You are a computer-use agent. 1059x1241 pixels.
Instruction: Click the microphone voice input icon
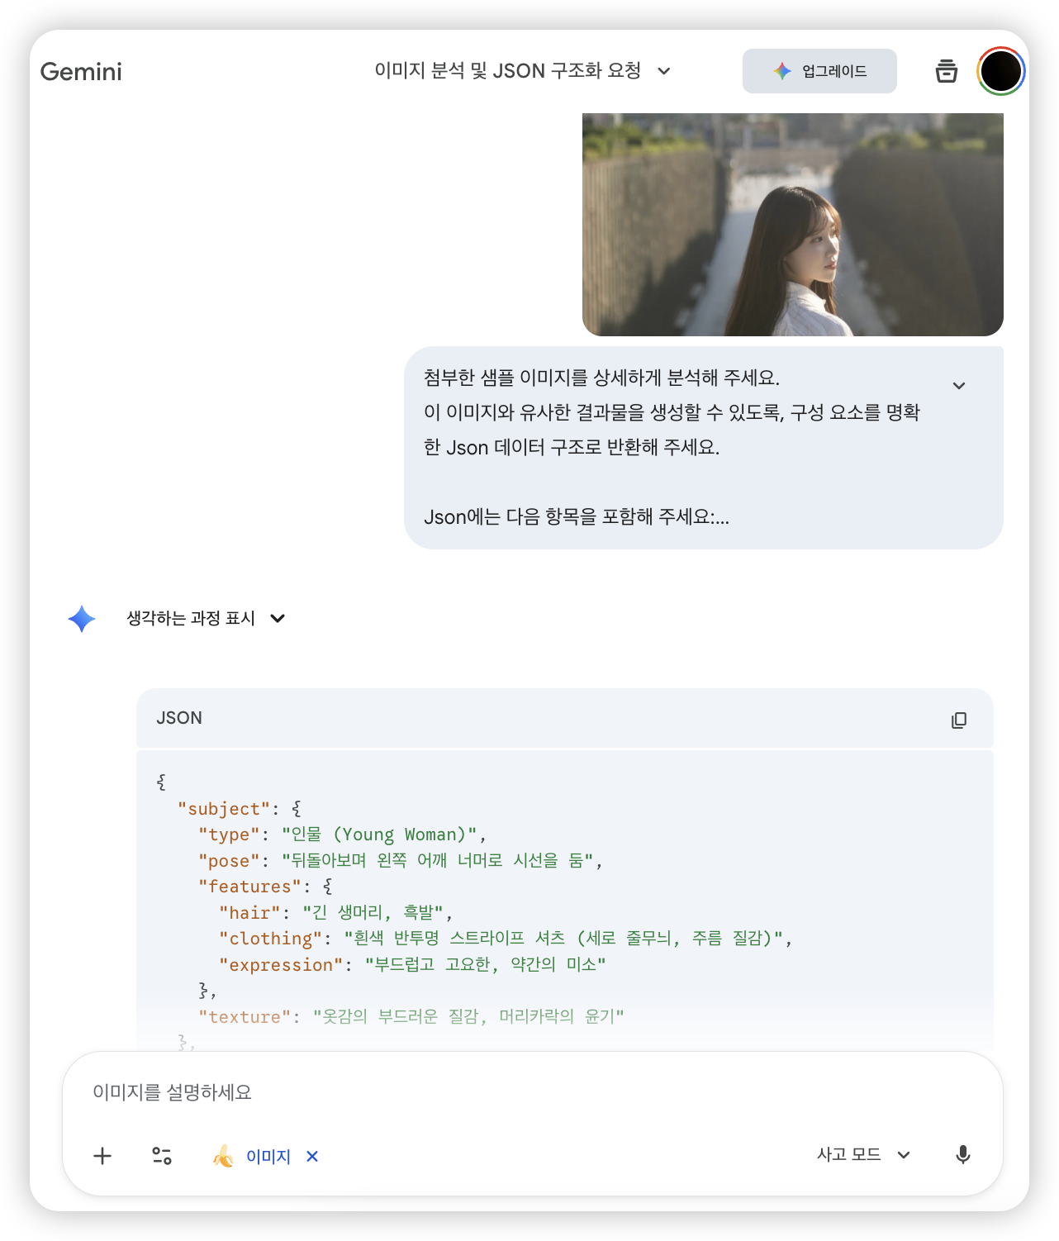click(963, 1155)
